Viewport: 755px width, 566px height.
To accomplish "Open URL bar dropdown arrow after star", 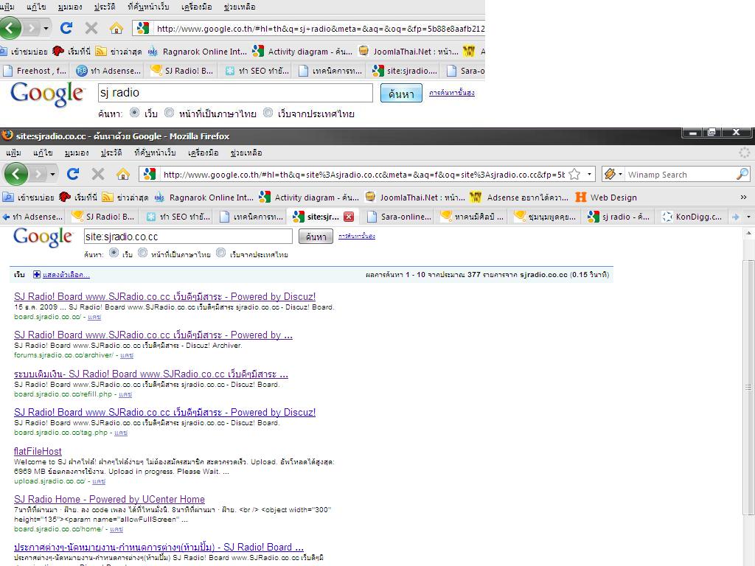I will [589, 174].
